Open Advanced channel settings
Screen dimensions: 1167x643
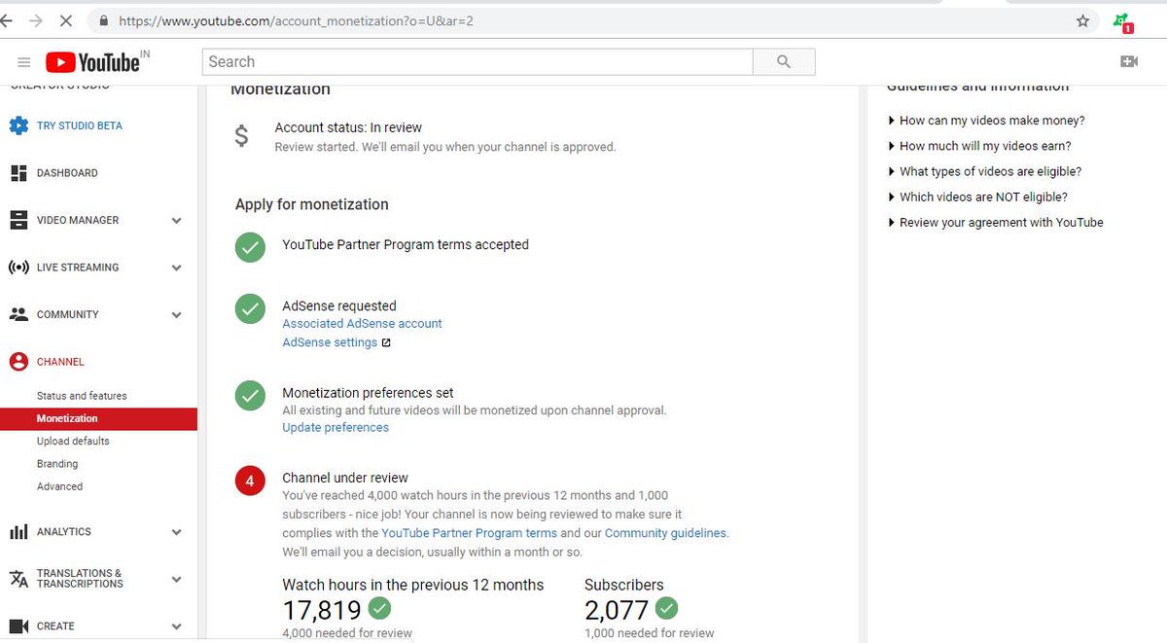coord(59,486)
